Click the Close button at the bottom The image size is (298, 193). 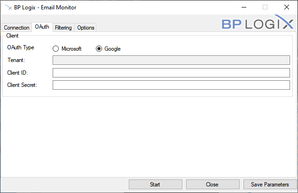click(x=212, y=185)
